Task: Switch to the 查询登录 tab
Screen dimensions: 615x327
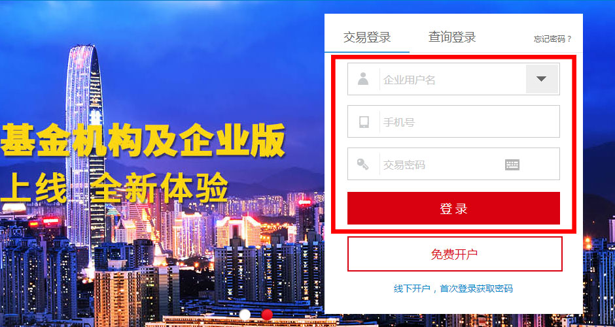Action: coord(452,38)
